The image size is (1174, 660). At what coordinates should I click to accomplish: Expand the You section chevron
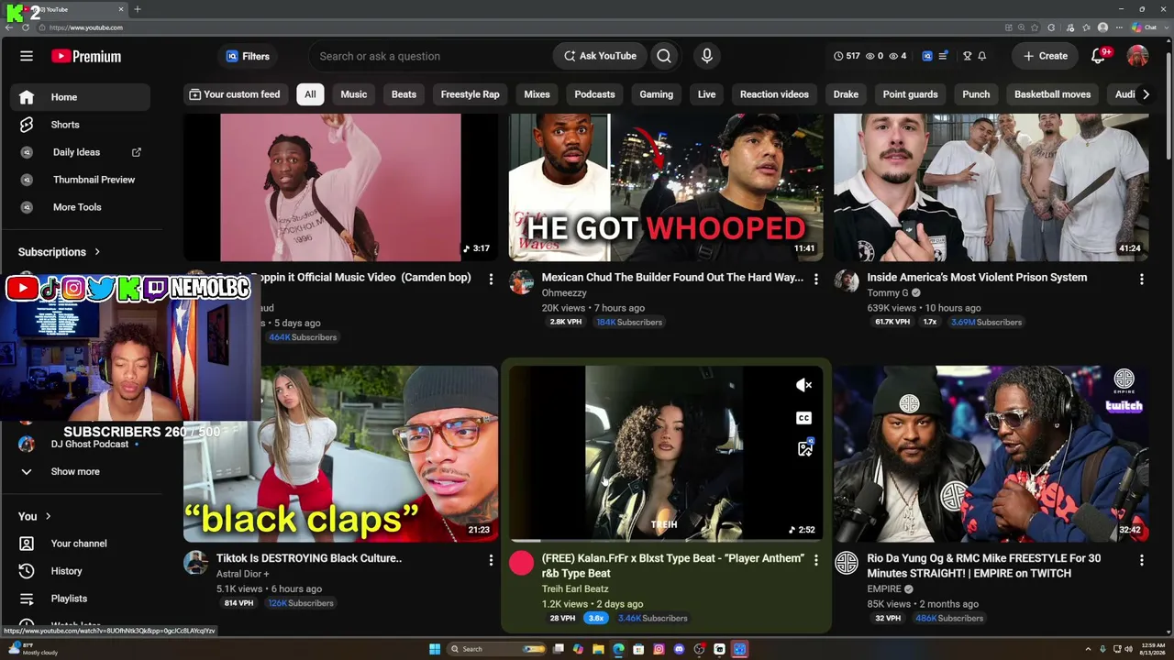click(48, 516)
